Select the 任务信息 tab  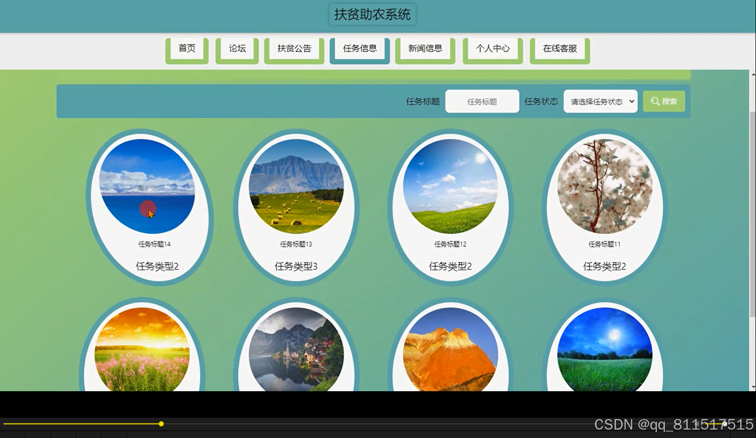pyautogui.click(x=359, y=48)
